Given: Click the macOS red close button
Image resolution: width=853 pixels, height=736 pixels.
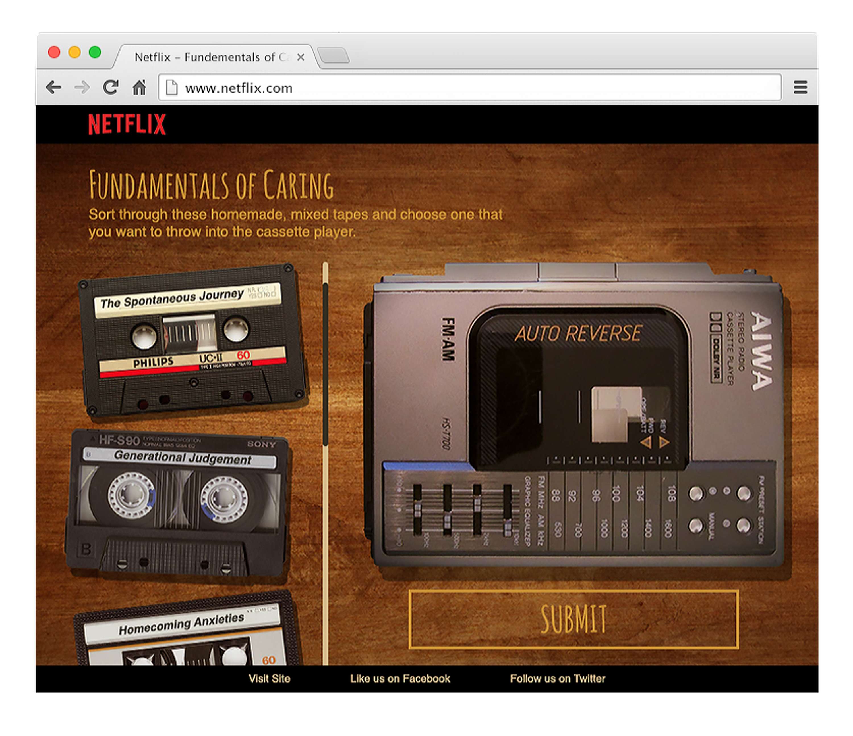Looking at the screenshot, I should pyautogui.click(x=54, y=52).
